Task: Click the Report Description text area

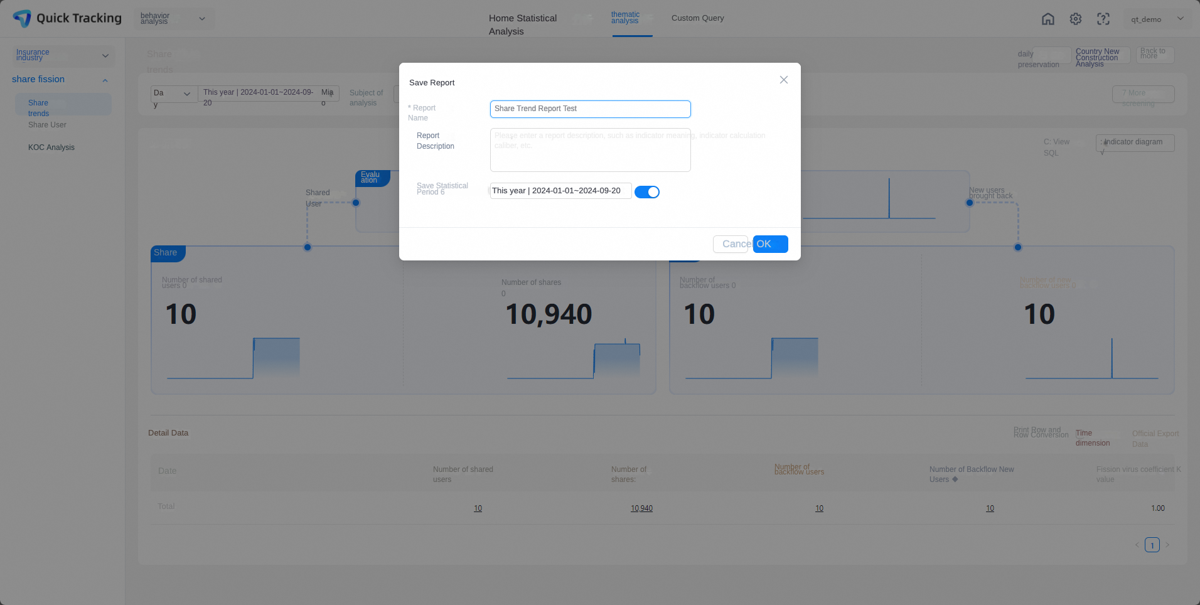Action: click(x=590, y=150)
